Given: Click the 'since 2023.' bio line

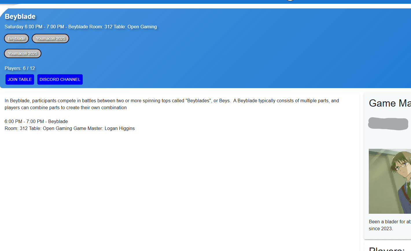Looking at the screenshot, I should 381,228.
